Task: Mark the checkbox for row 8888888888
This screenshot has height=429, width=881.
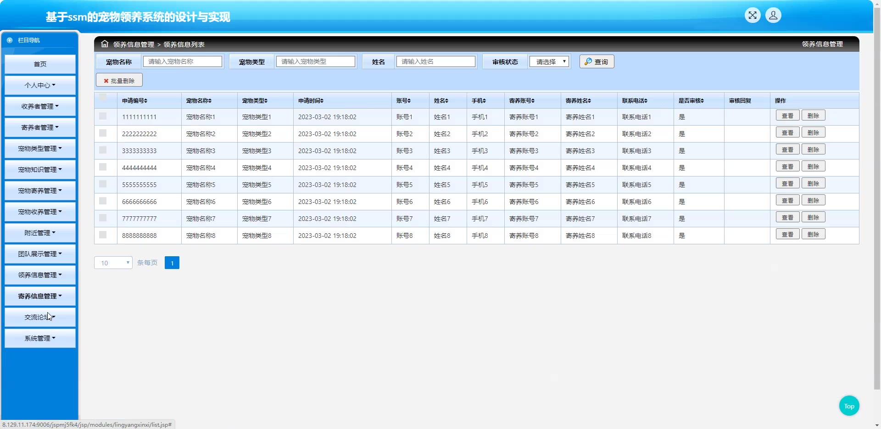Action: click(x=103, y=235)
